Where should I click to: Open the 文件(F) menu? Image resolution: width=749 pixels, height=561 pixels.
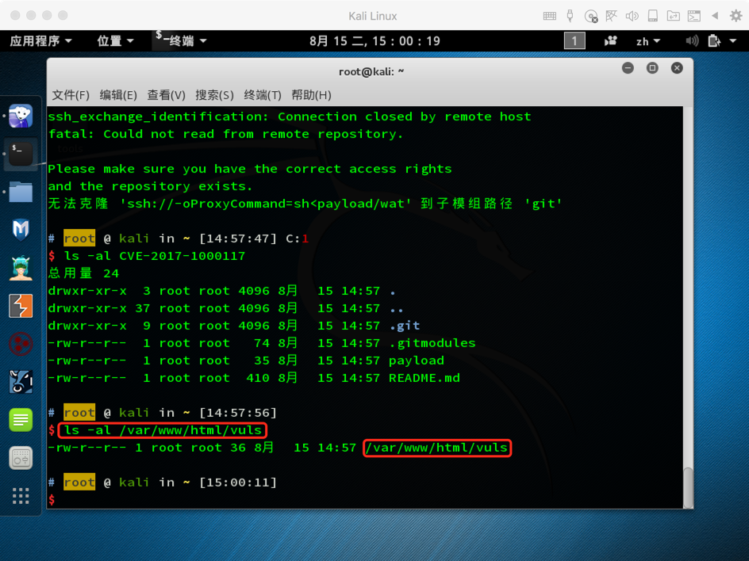[x=71, y=95]
